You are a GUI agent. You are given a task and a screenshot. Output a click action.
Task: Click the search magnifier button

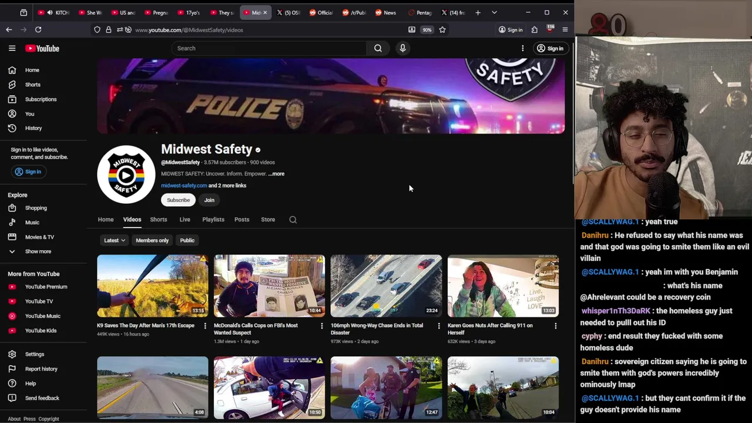[378, 48]
